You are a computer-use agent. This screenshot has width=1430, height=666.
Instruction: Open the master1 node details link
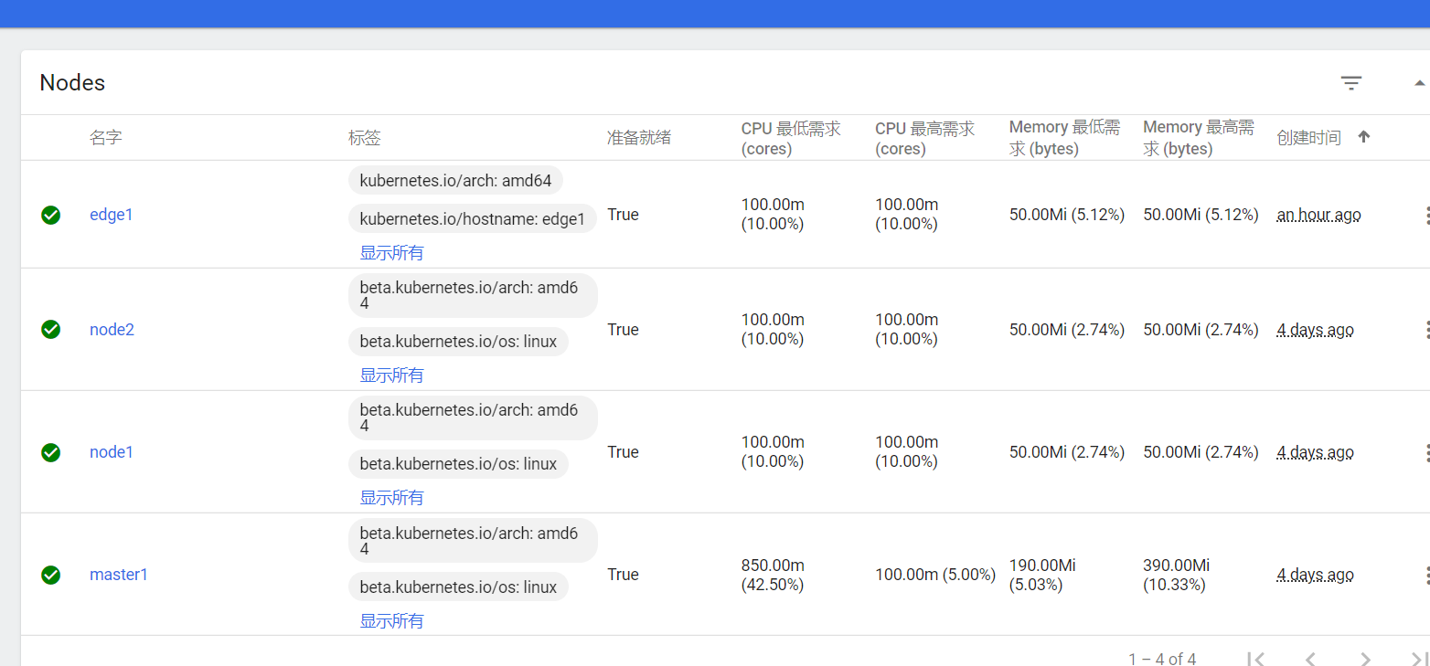(x=118, y=575)
